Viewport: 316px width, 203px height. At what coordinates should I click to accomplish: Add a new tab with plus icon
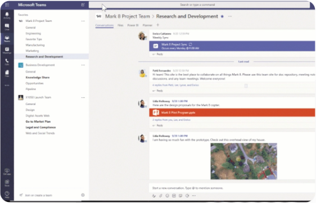point(157,25)
